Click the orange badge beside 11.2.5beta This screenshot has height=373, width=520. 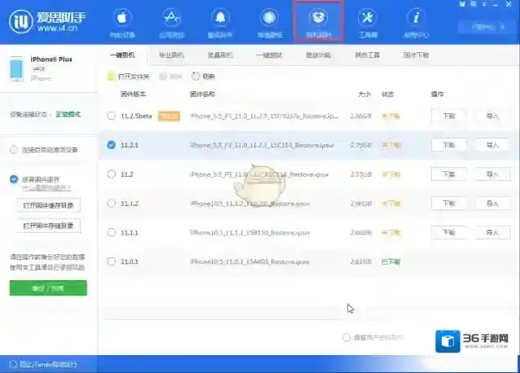170,116
